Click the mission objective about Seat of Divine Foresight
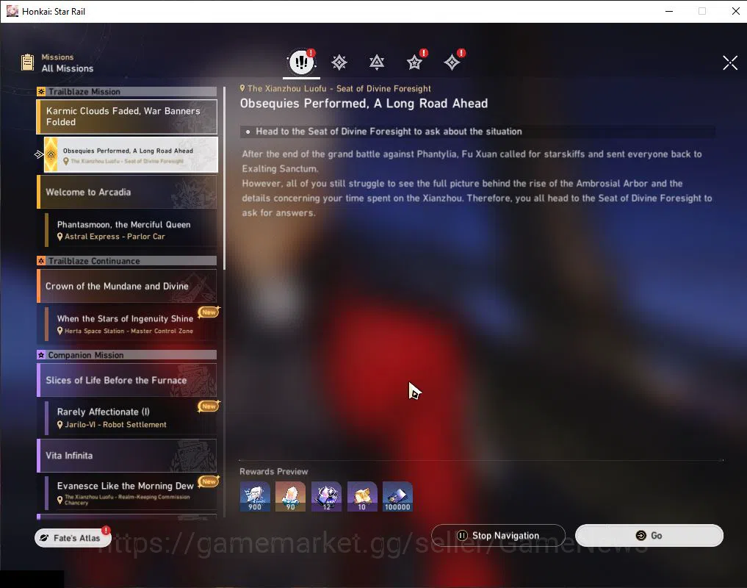This screenshot has height=588, width=747. [x=477, y=132]
